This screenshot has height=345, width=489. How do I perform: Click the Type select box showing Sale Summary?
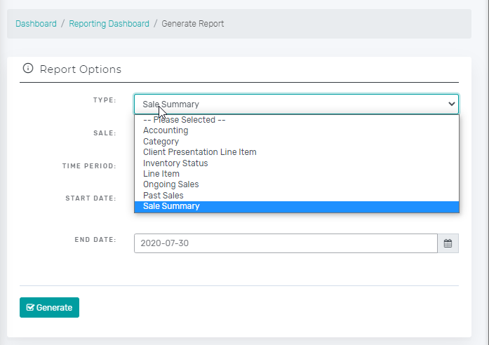296,104
